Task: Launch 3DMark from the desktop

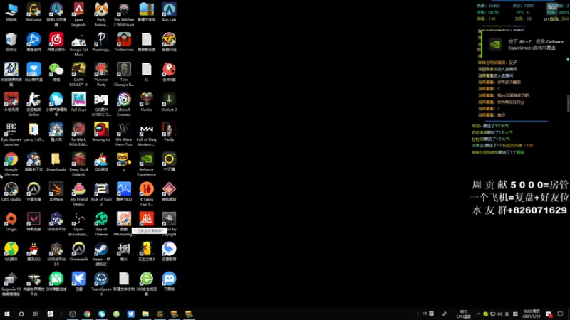Action: click(56, 191)
